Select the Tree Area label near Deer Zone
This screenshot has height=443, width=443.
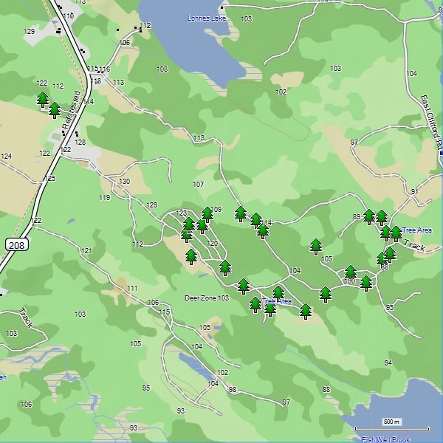[278, 301]
